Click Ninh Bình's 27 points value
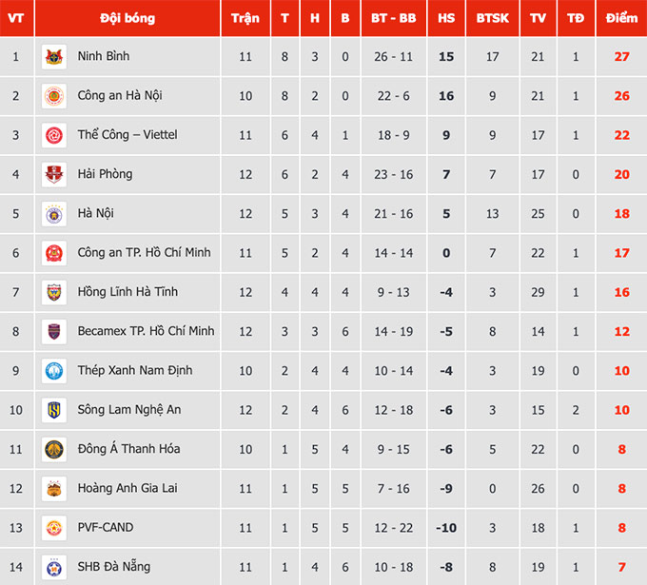Viewport: 647px width, 585px height. [x=621, y=57]
